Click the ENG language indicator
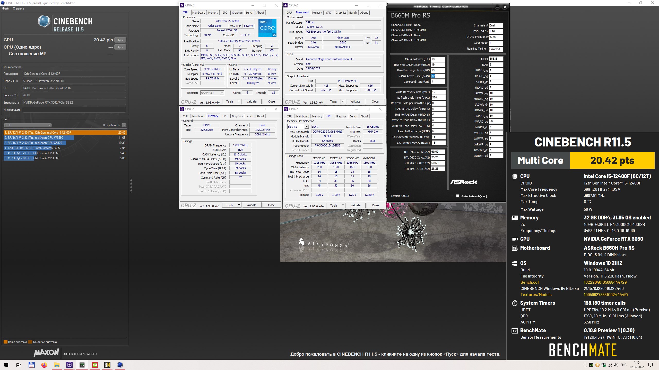The height and width of the screenshot is (370, 659). tap(623, 365)
